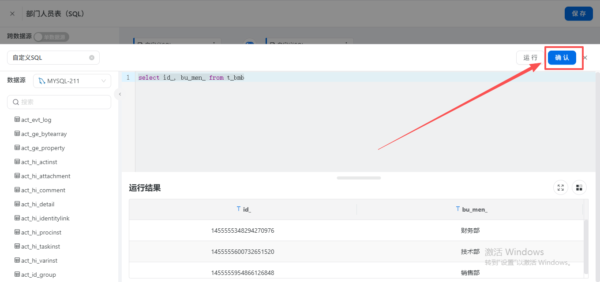The image size is (600, 282).
Task: Click the table icon beside act_hi_identitylink
Action: pos(17,218)
